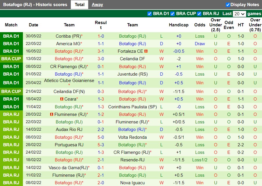262x186 pixels.
Task: Select the BRA D1 badge on the Coritiba row
Action: point(11,36)
